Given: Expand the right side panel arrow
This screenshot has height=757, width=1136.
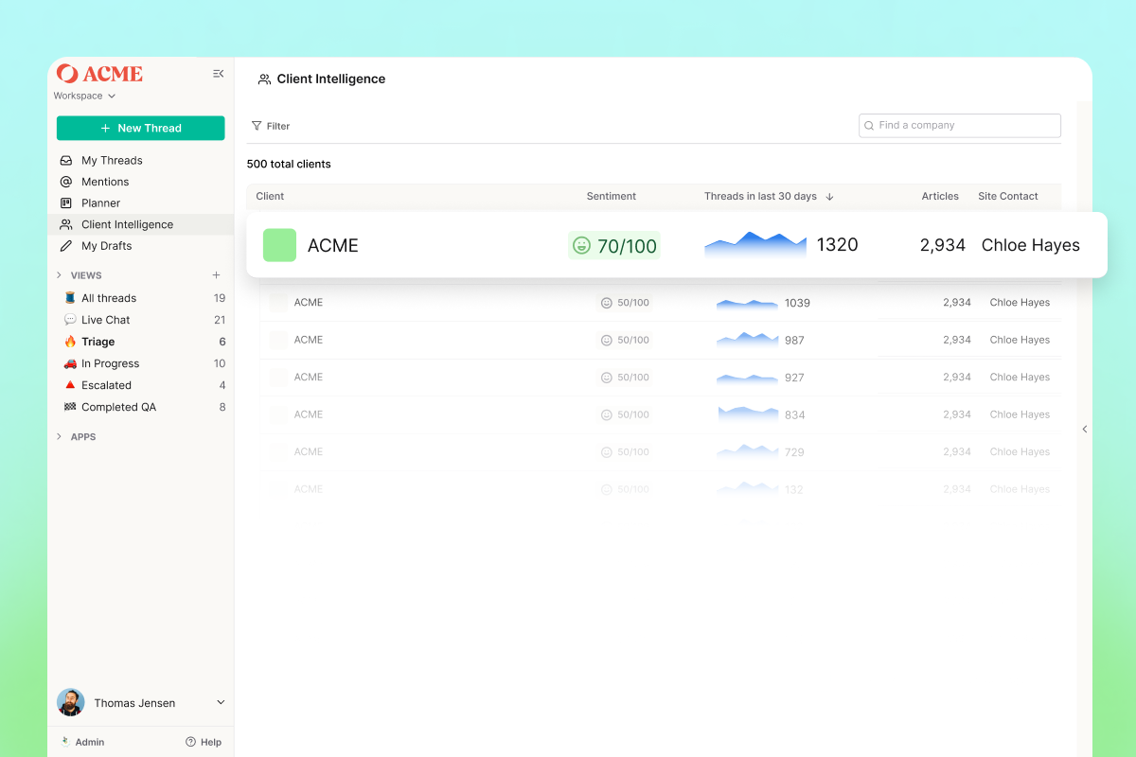Looking at the screenshot, I should 1085,429.
